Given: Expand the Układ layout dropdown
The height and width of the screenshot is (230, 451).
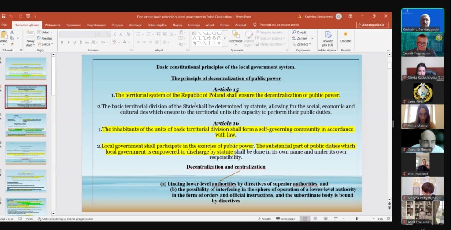Looking at the screenshot, I should coord(45,32).
